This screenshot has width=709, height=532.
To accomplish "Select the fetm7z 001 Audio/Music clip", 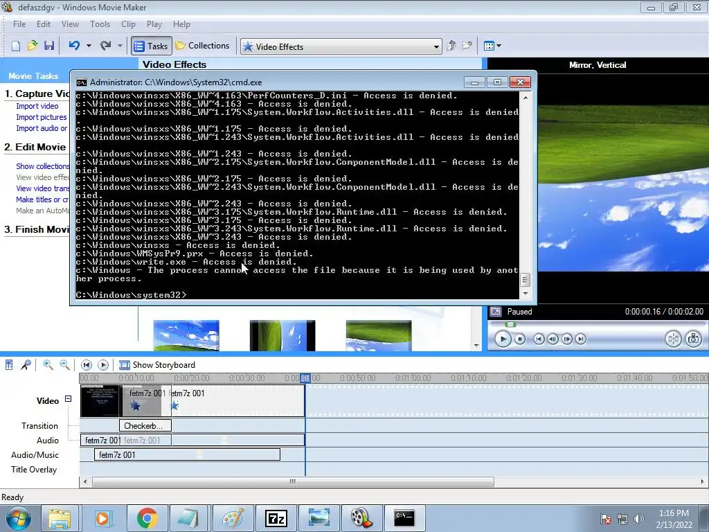I will tap(187, 454).
